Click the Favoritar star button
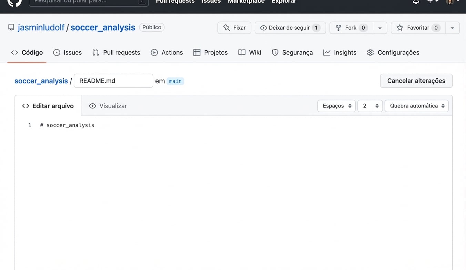 [418, 28]
